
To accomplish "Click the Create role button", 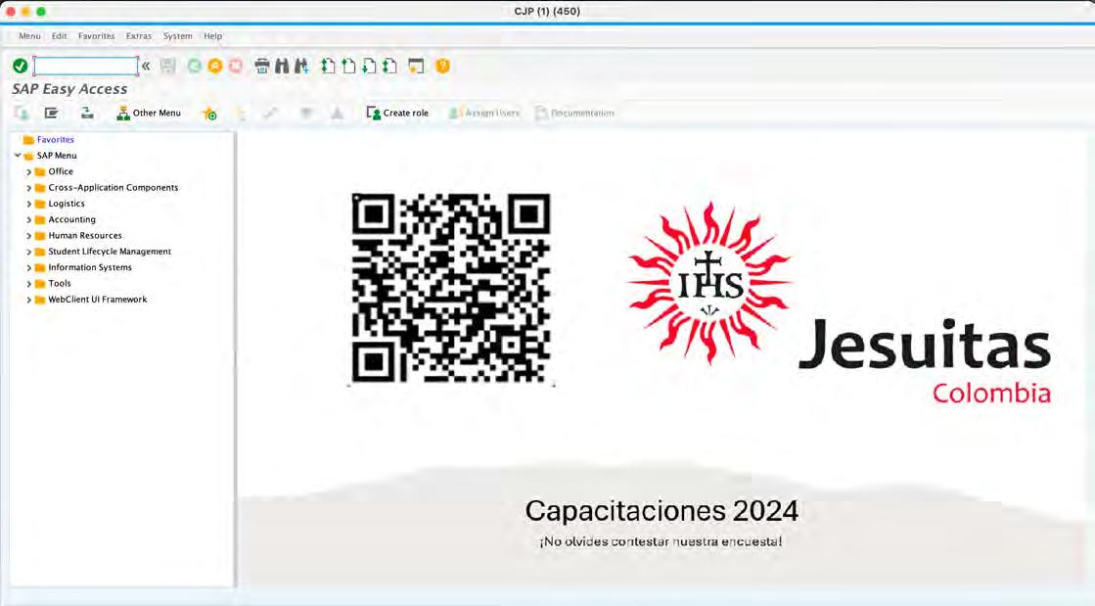I will pyautogui.click(x=397, y=114).
